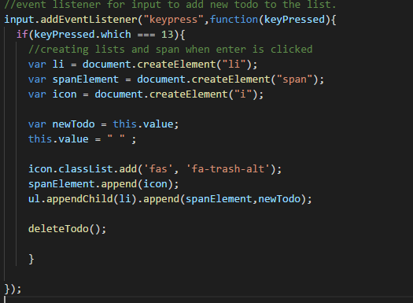Click the "deleteTodo();" call
The image size is (413, 303).
[x=67, y=229]
